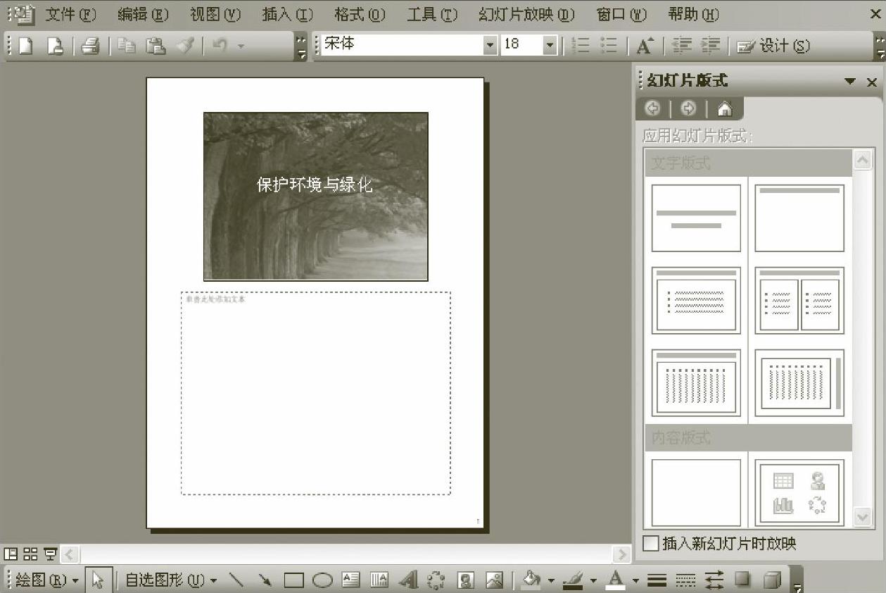Go back in the task pane
The height and width of the screenshot is (593, 886).
tap(652, 108)
